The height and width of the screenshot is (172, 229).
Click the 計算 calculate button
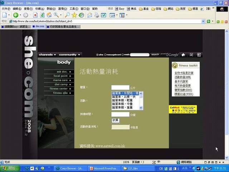(116, 120)
